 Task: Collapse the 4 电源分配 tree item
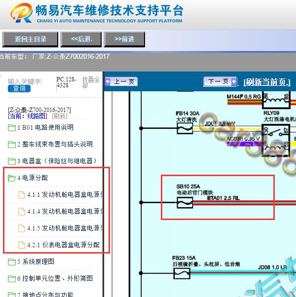coord(33,178)
